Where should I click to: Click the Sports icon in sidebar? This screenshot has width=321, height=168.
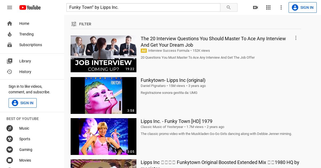click(10, 139)
